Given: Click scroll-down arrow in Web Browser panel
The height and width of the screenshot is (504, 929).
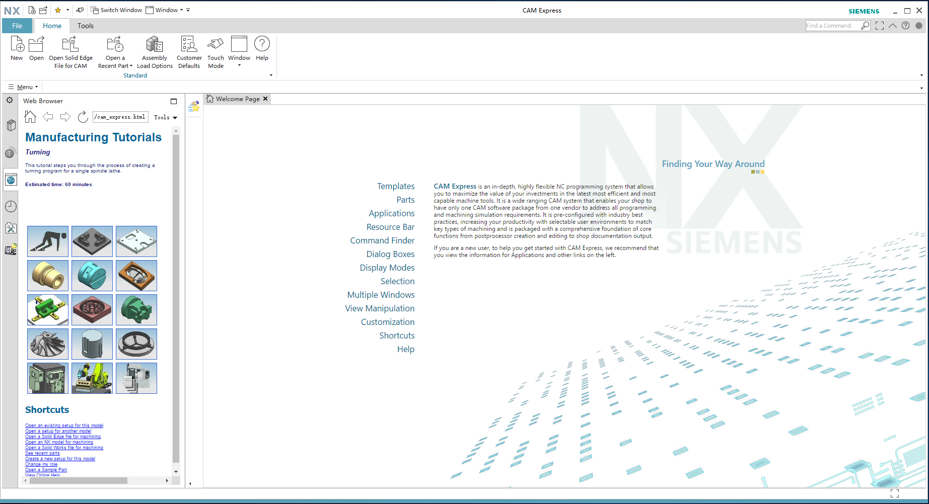Looking at the screenshot, I should coord(176,471).
